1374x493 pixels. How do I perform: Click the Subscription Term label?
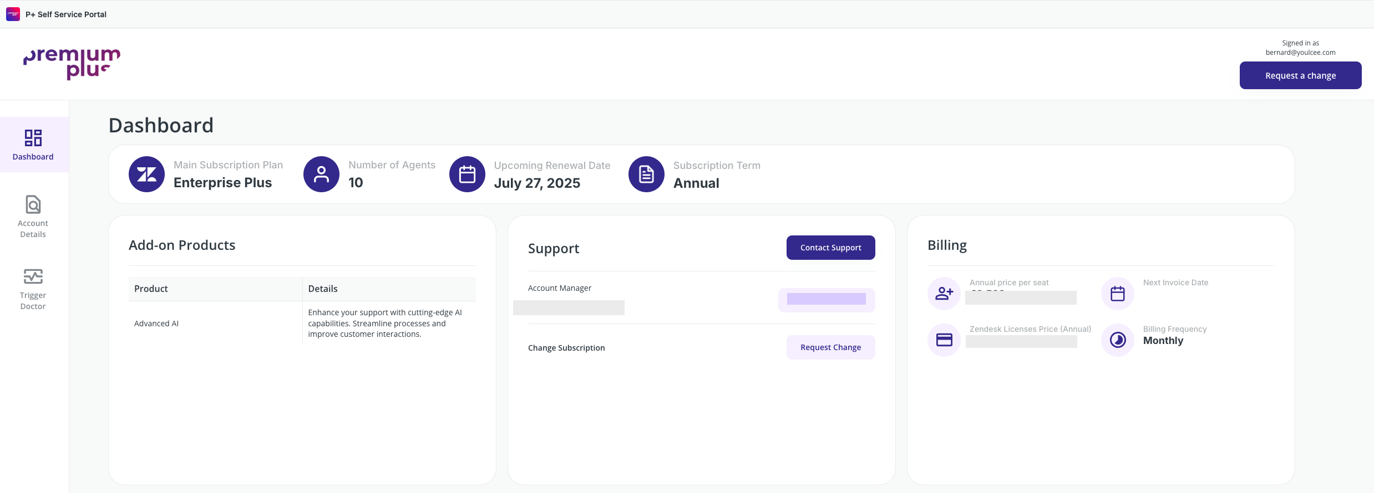(717, 166)
